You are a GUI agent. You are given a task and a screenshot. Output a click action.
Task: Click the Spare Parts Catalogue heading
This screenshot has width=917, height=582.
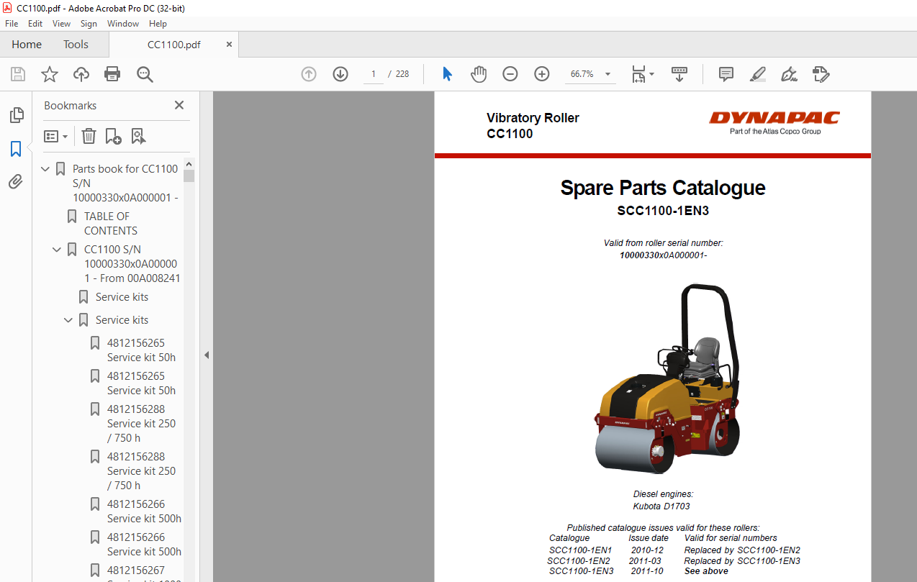pyautogui.click(x=663, y=188)
